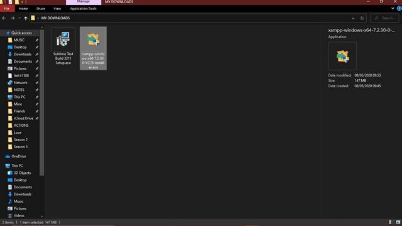Image resolution: width=402 pixels, height=226 pixels.
Task: Go forward with the Forward arrow
Action: (13, 18)
